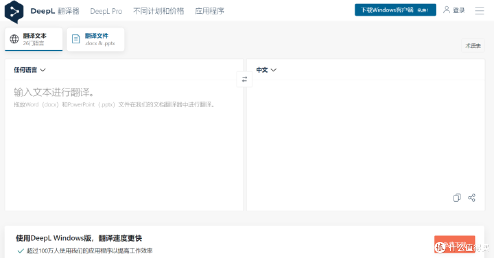
Task: Copy the translation with the copy icon
Action: tap(457, 198)
